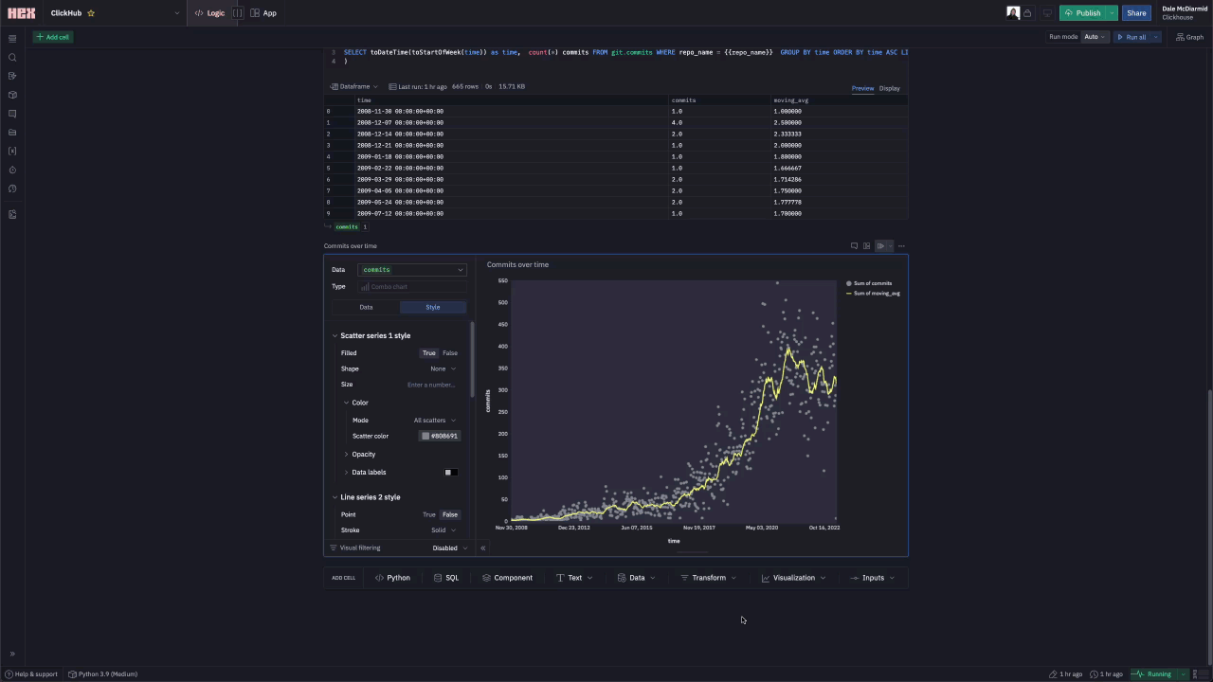The height and width of the screenshot is (682, 1213).
Task: Switch to the Data tab in chart config
Action: tap(366, 307)
